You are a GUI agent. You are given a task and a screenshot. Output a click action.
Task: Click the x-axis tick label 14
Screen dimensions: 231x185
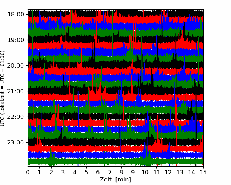click(x=192, y=172)
